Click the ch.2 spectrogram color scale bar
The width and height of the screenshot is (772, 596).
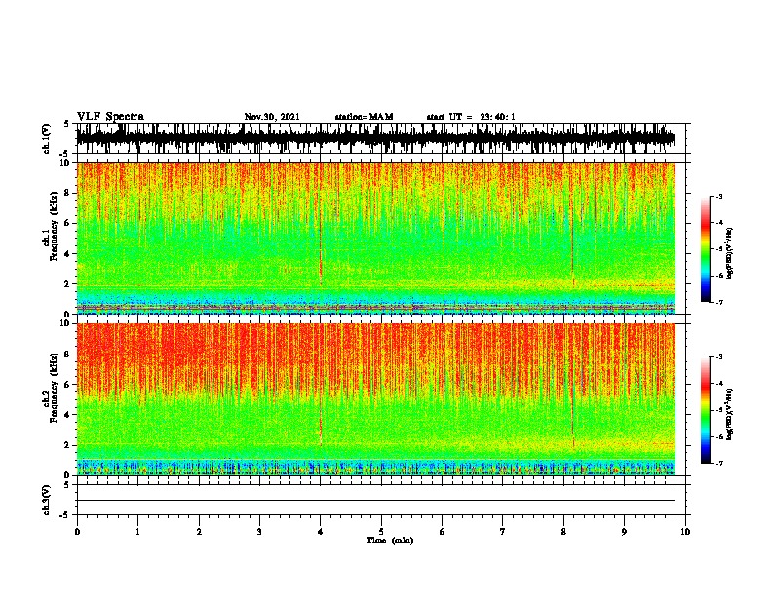(x=705, y=410)
